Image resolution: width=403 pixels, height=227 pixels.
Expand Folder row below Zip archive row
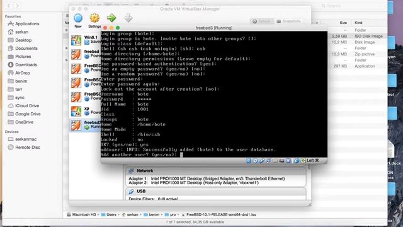pyautogui.click(x=67, y=60)
